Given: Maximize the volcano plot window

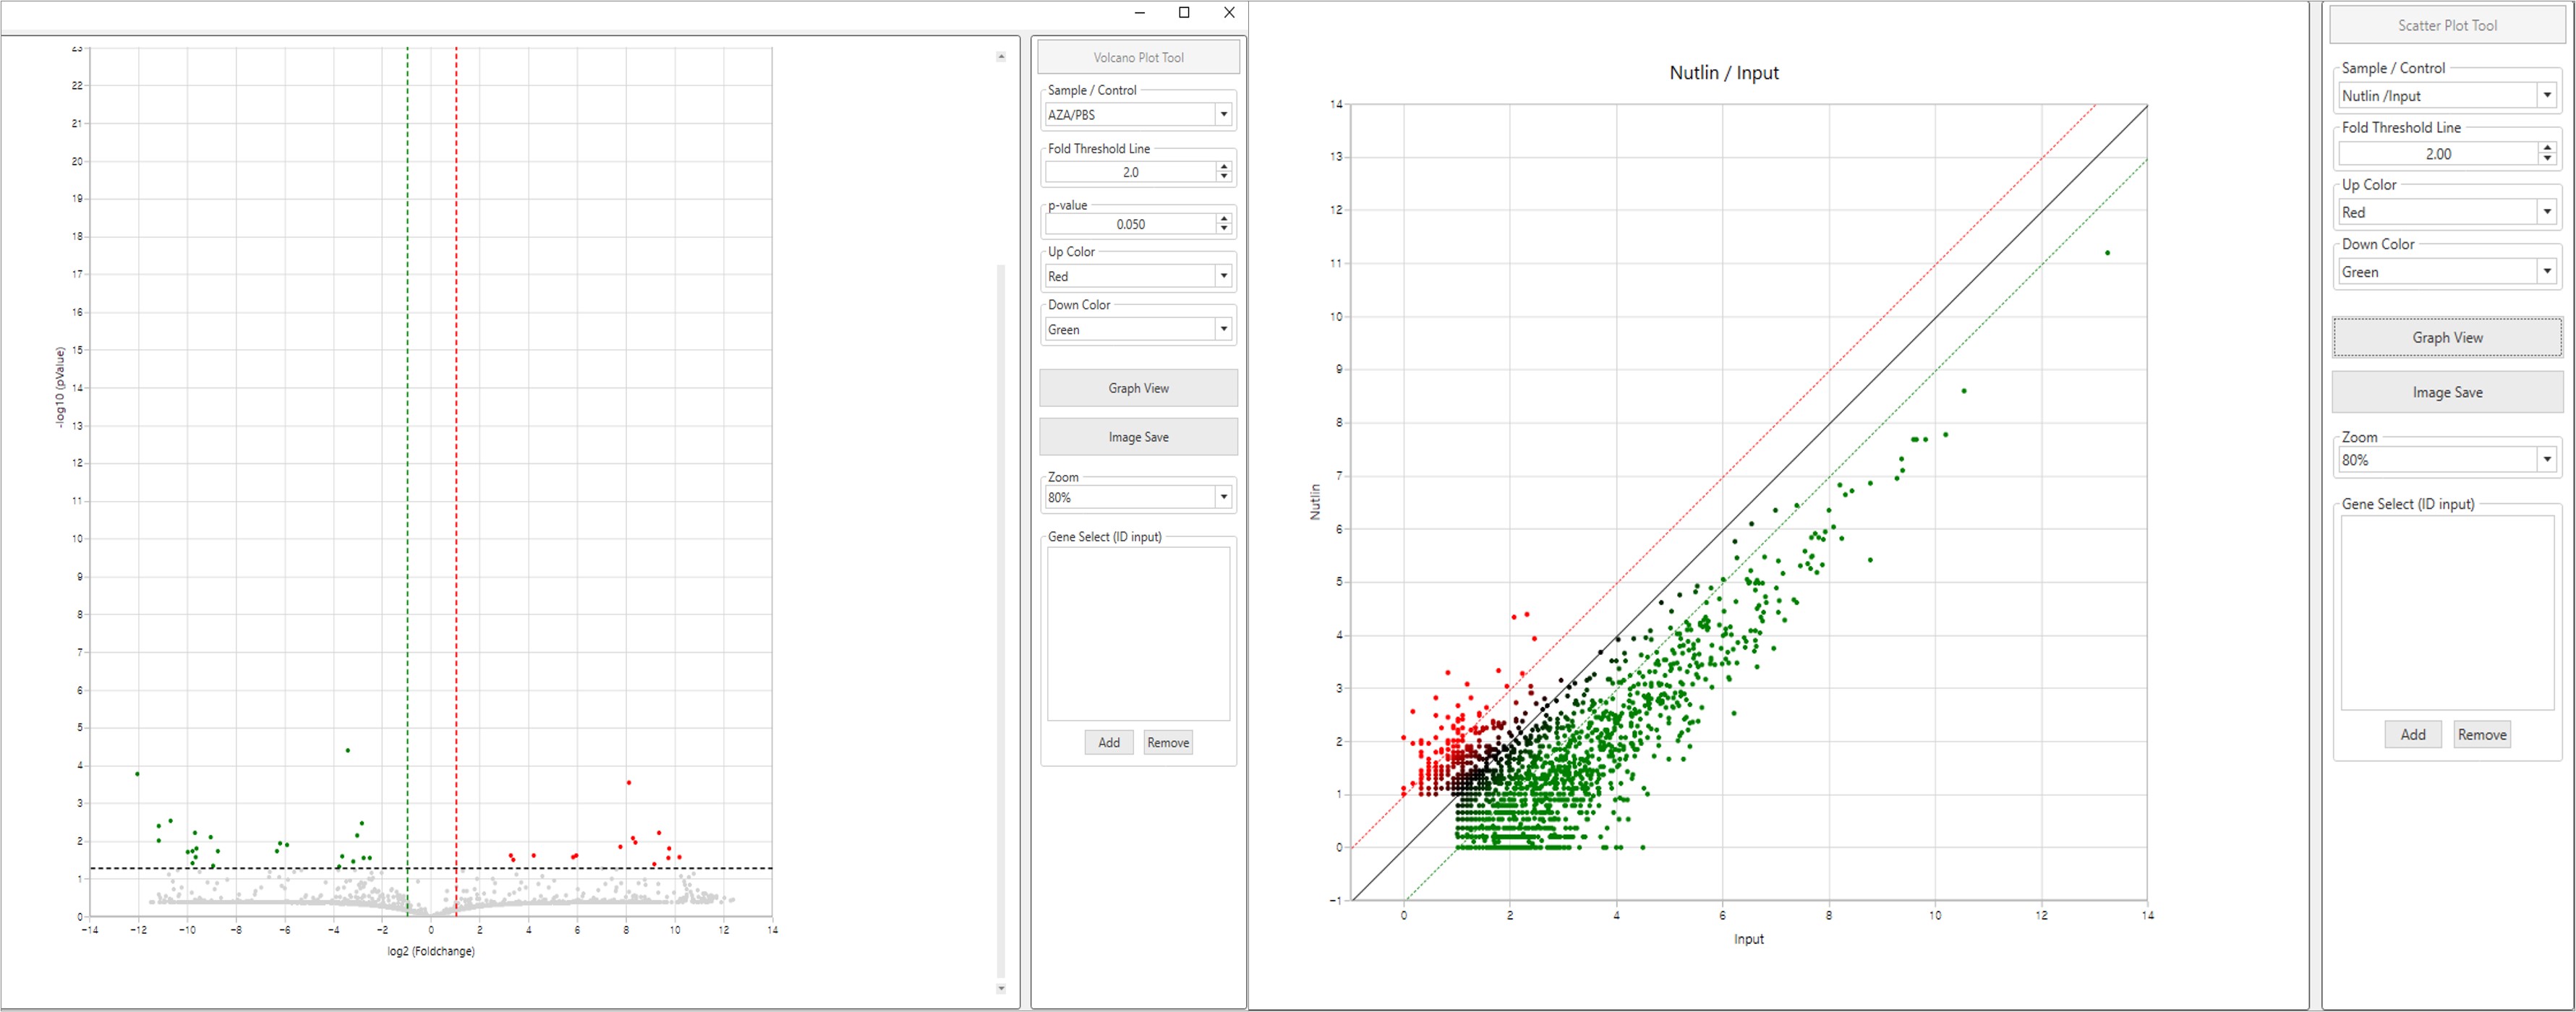Looking at the screenshot, I should (x=1184, y=13).
